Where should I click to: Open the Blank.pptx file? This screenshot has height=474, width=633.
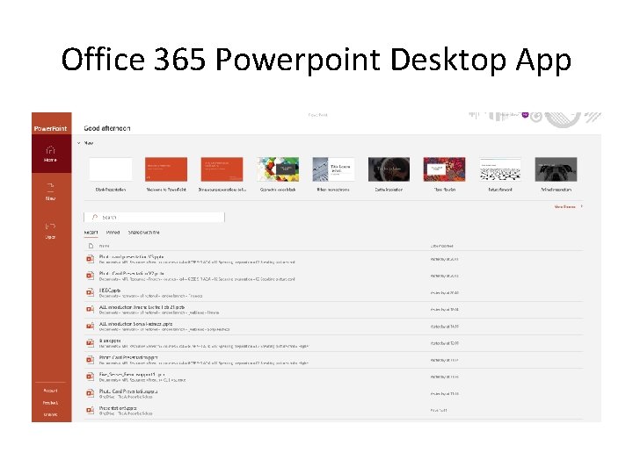333,343
